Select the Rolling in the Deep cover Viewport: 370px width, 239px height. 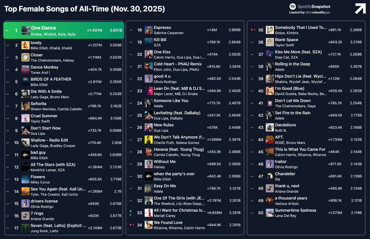[x=270, y=67]
